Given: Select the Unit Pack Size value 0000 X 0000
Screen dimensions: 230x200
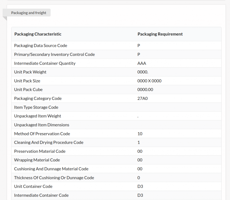Looking at the screenshot, I should point(149,81).
